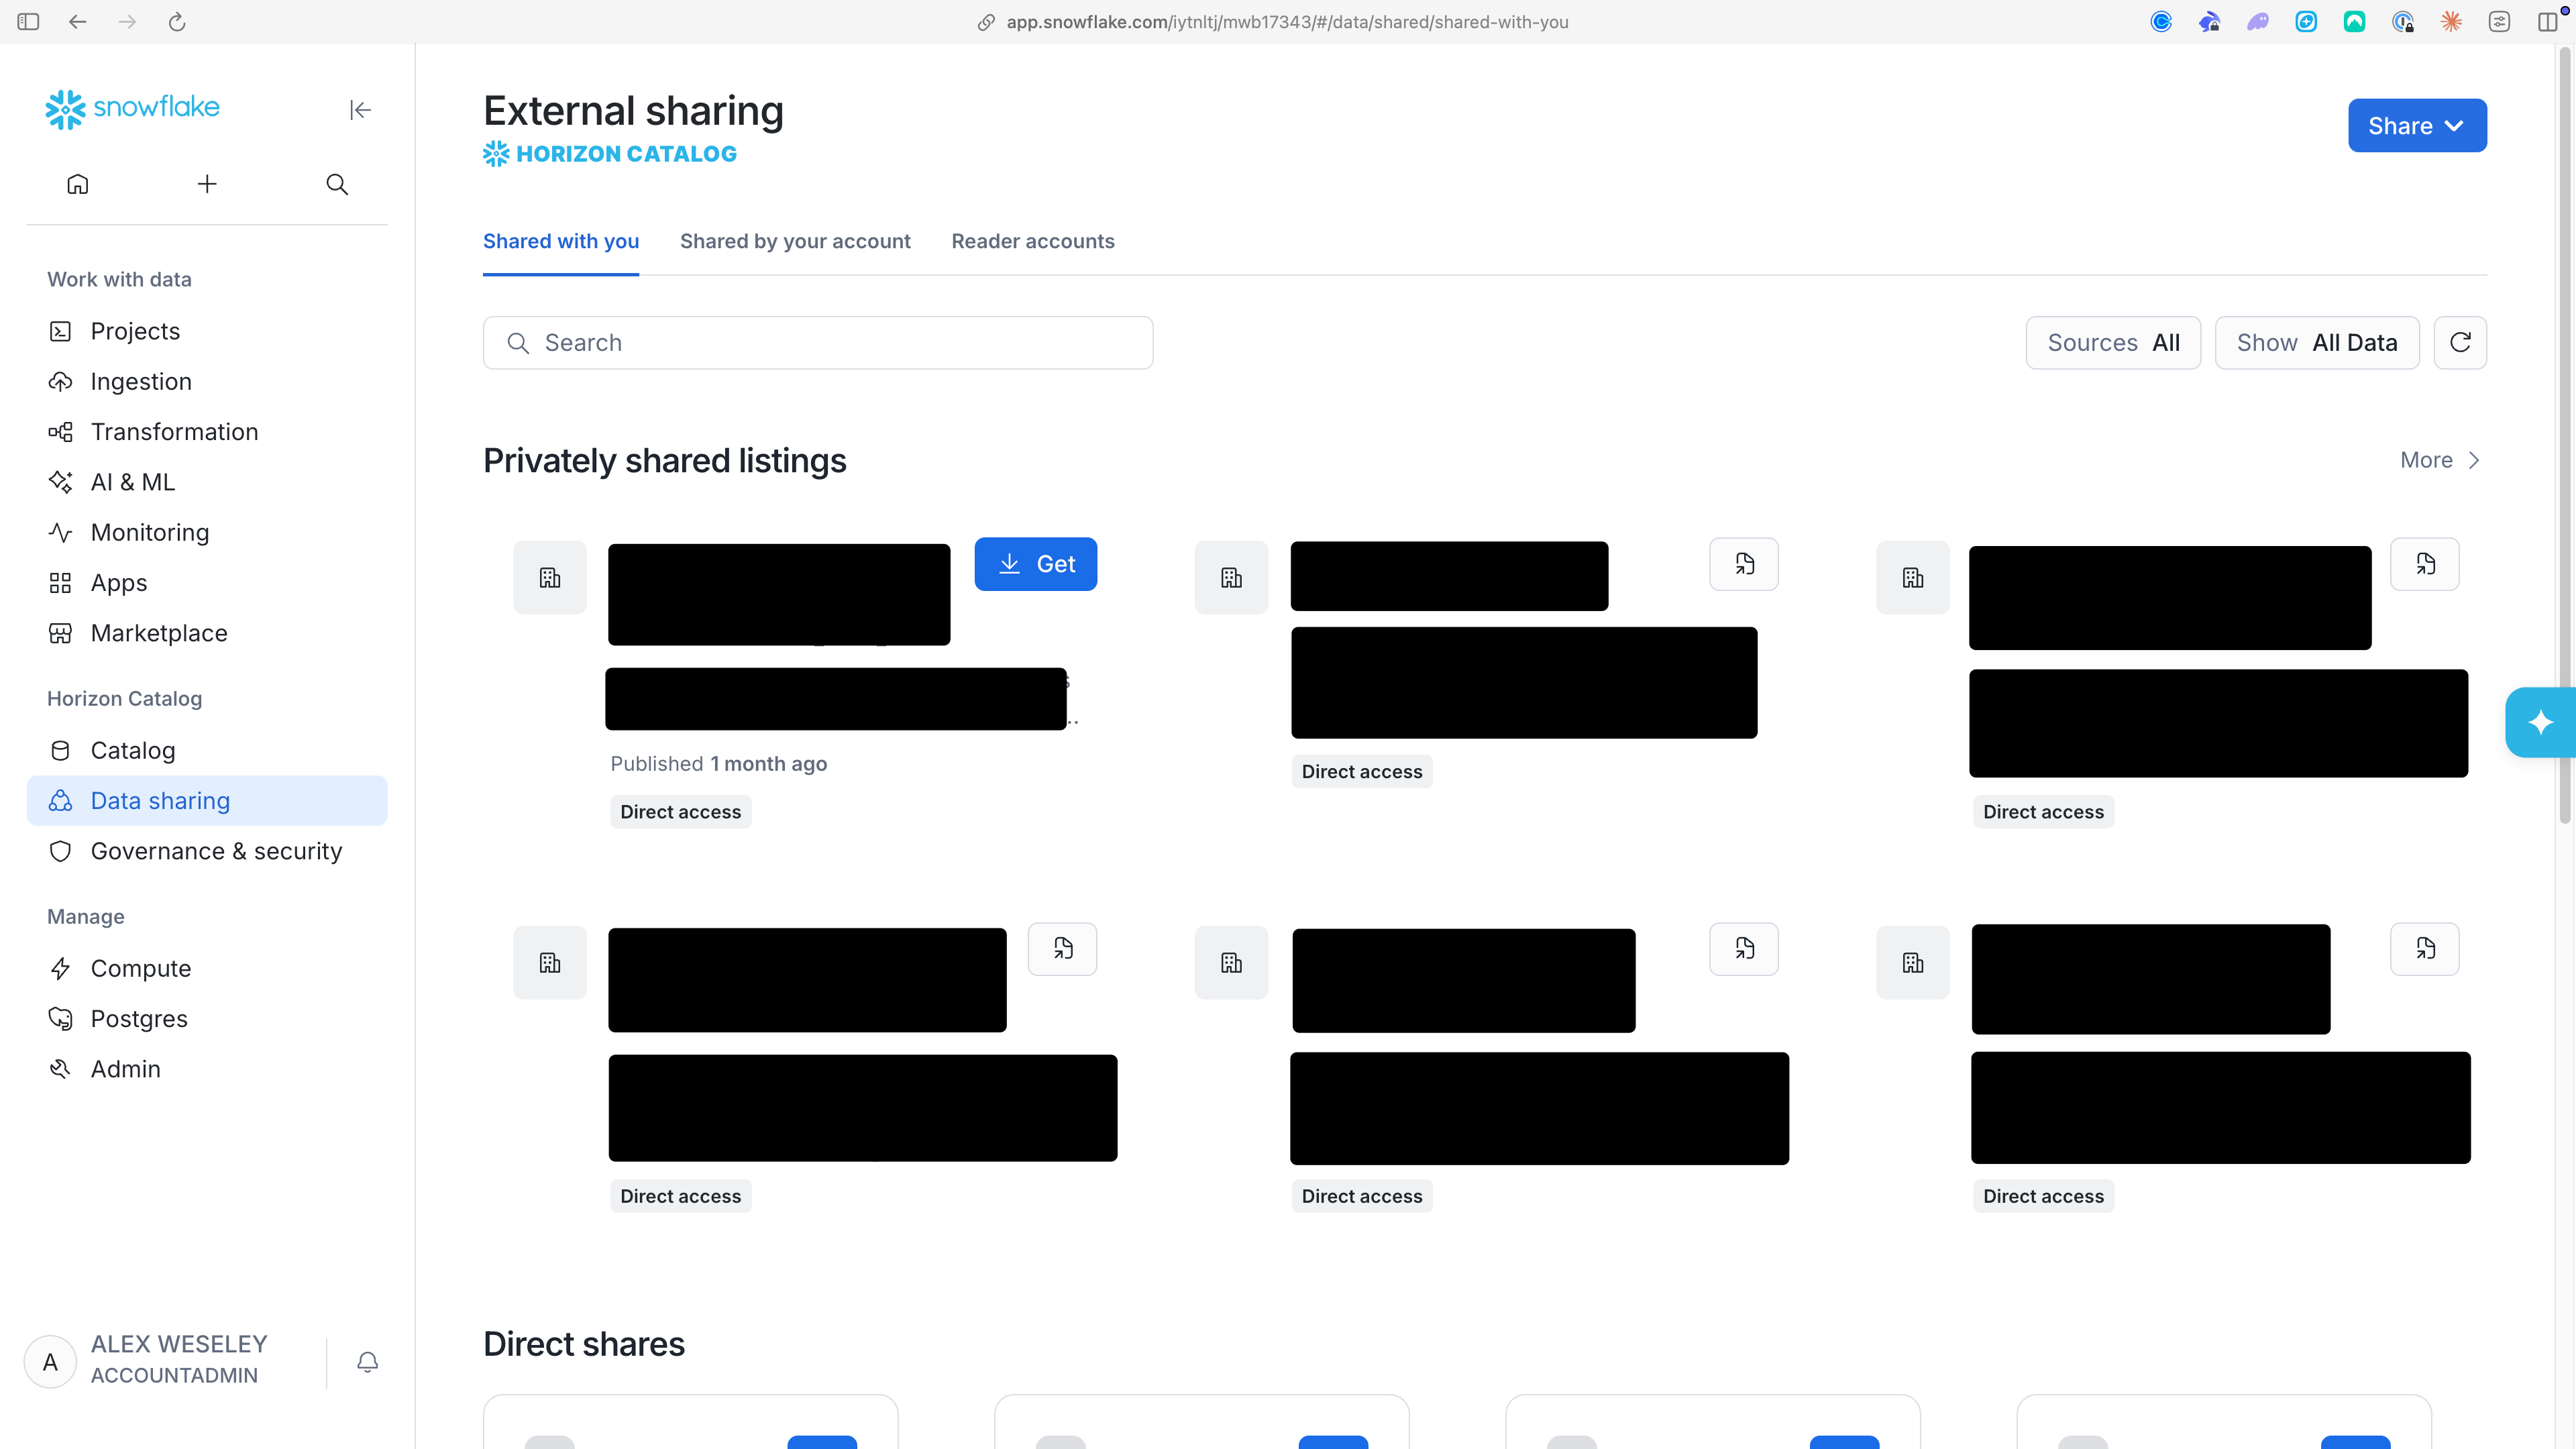Select Data sharing in sidebar
Image resolution: width=2576 pixels, height=1449 pixels.
tap(207, 801)
